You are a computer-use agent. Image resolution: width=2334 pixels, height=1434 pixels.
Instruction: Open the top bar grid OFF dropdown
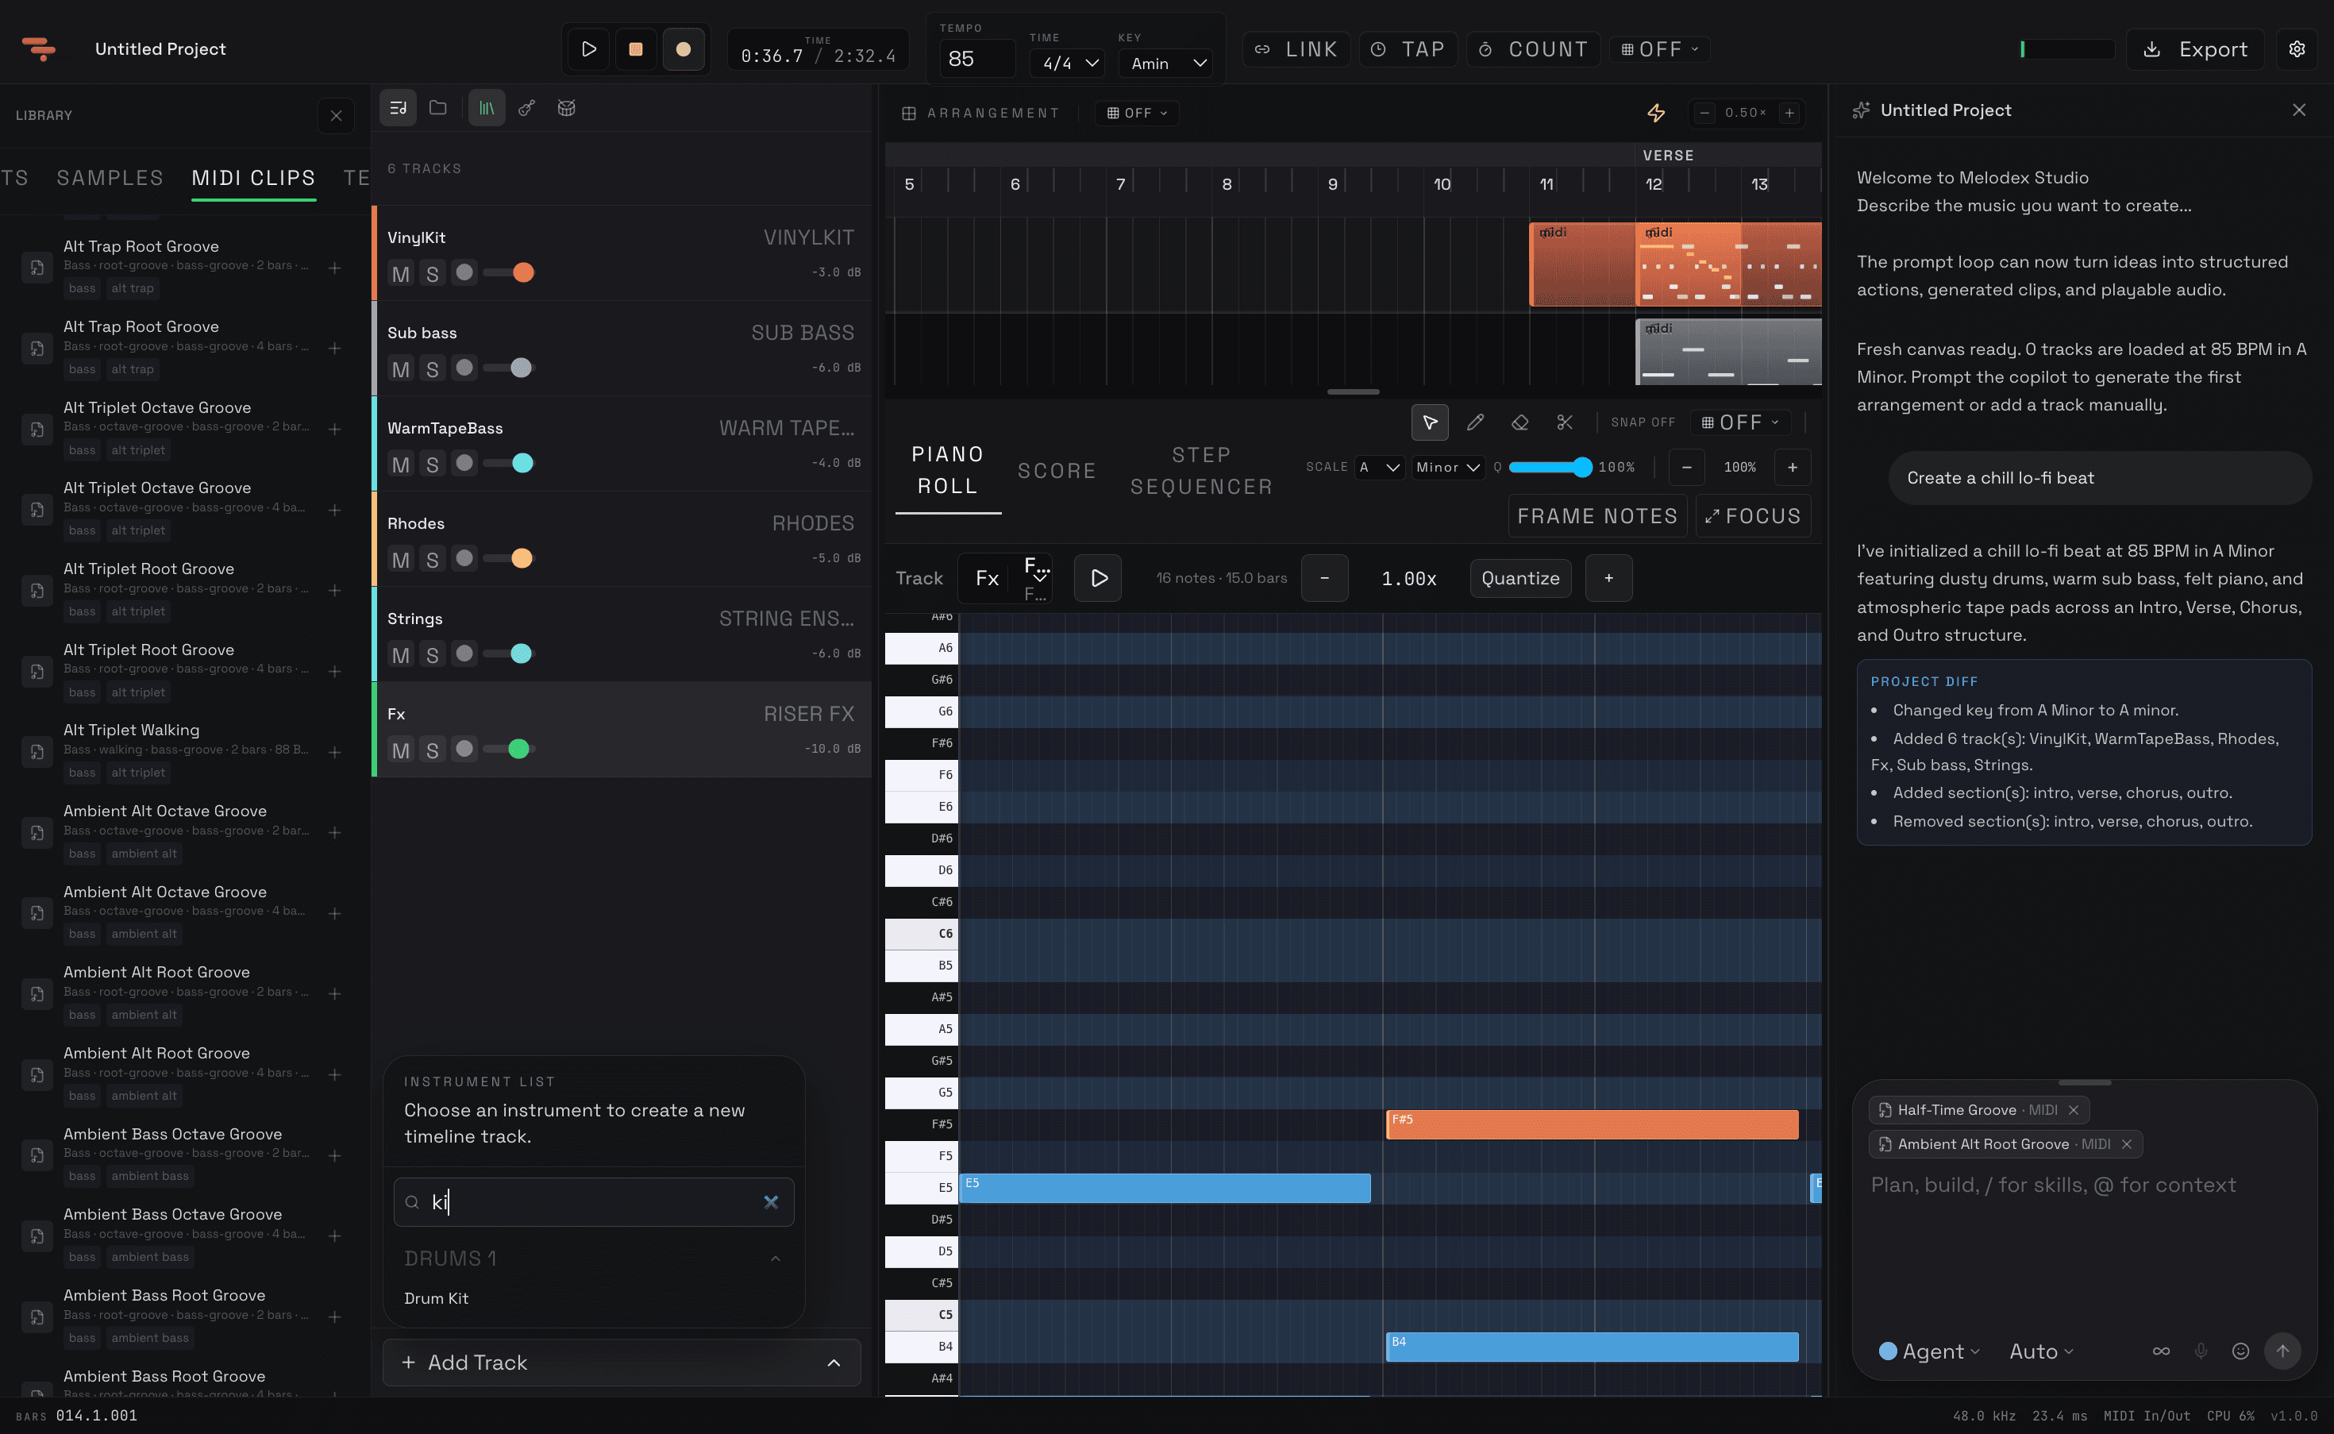pos(1660,49)
